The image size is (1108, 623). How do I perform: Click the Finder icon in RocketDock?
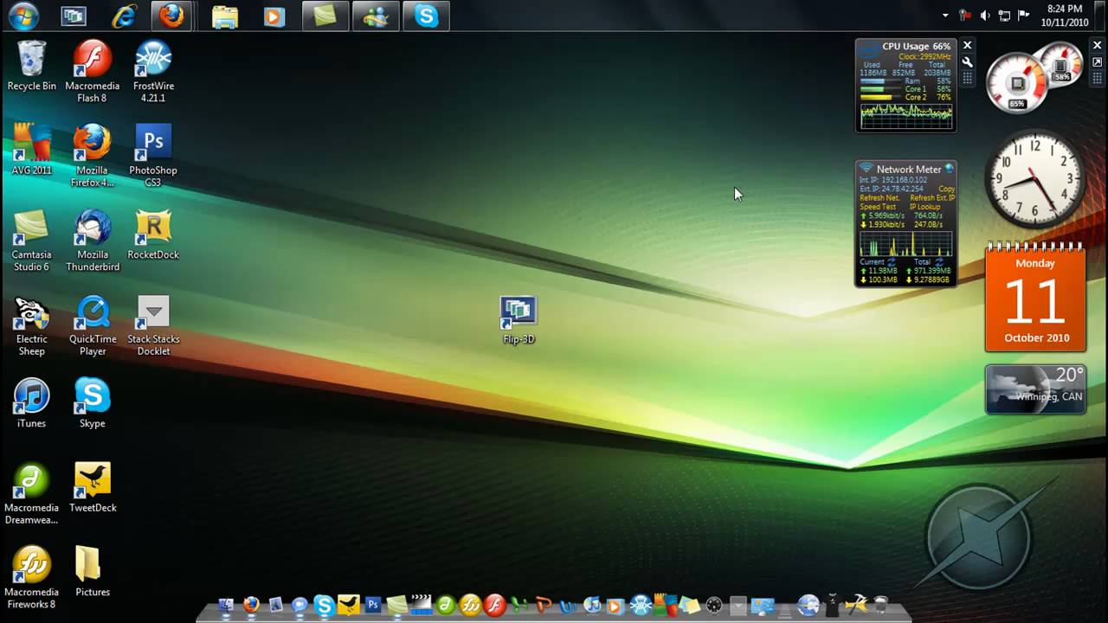(x=226, y=605)
